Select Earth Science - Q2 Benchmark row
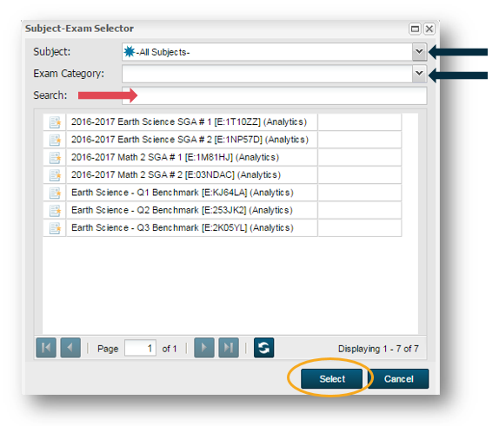499x426 pixels. click(x=223, y=210)
